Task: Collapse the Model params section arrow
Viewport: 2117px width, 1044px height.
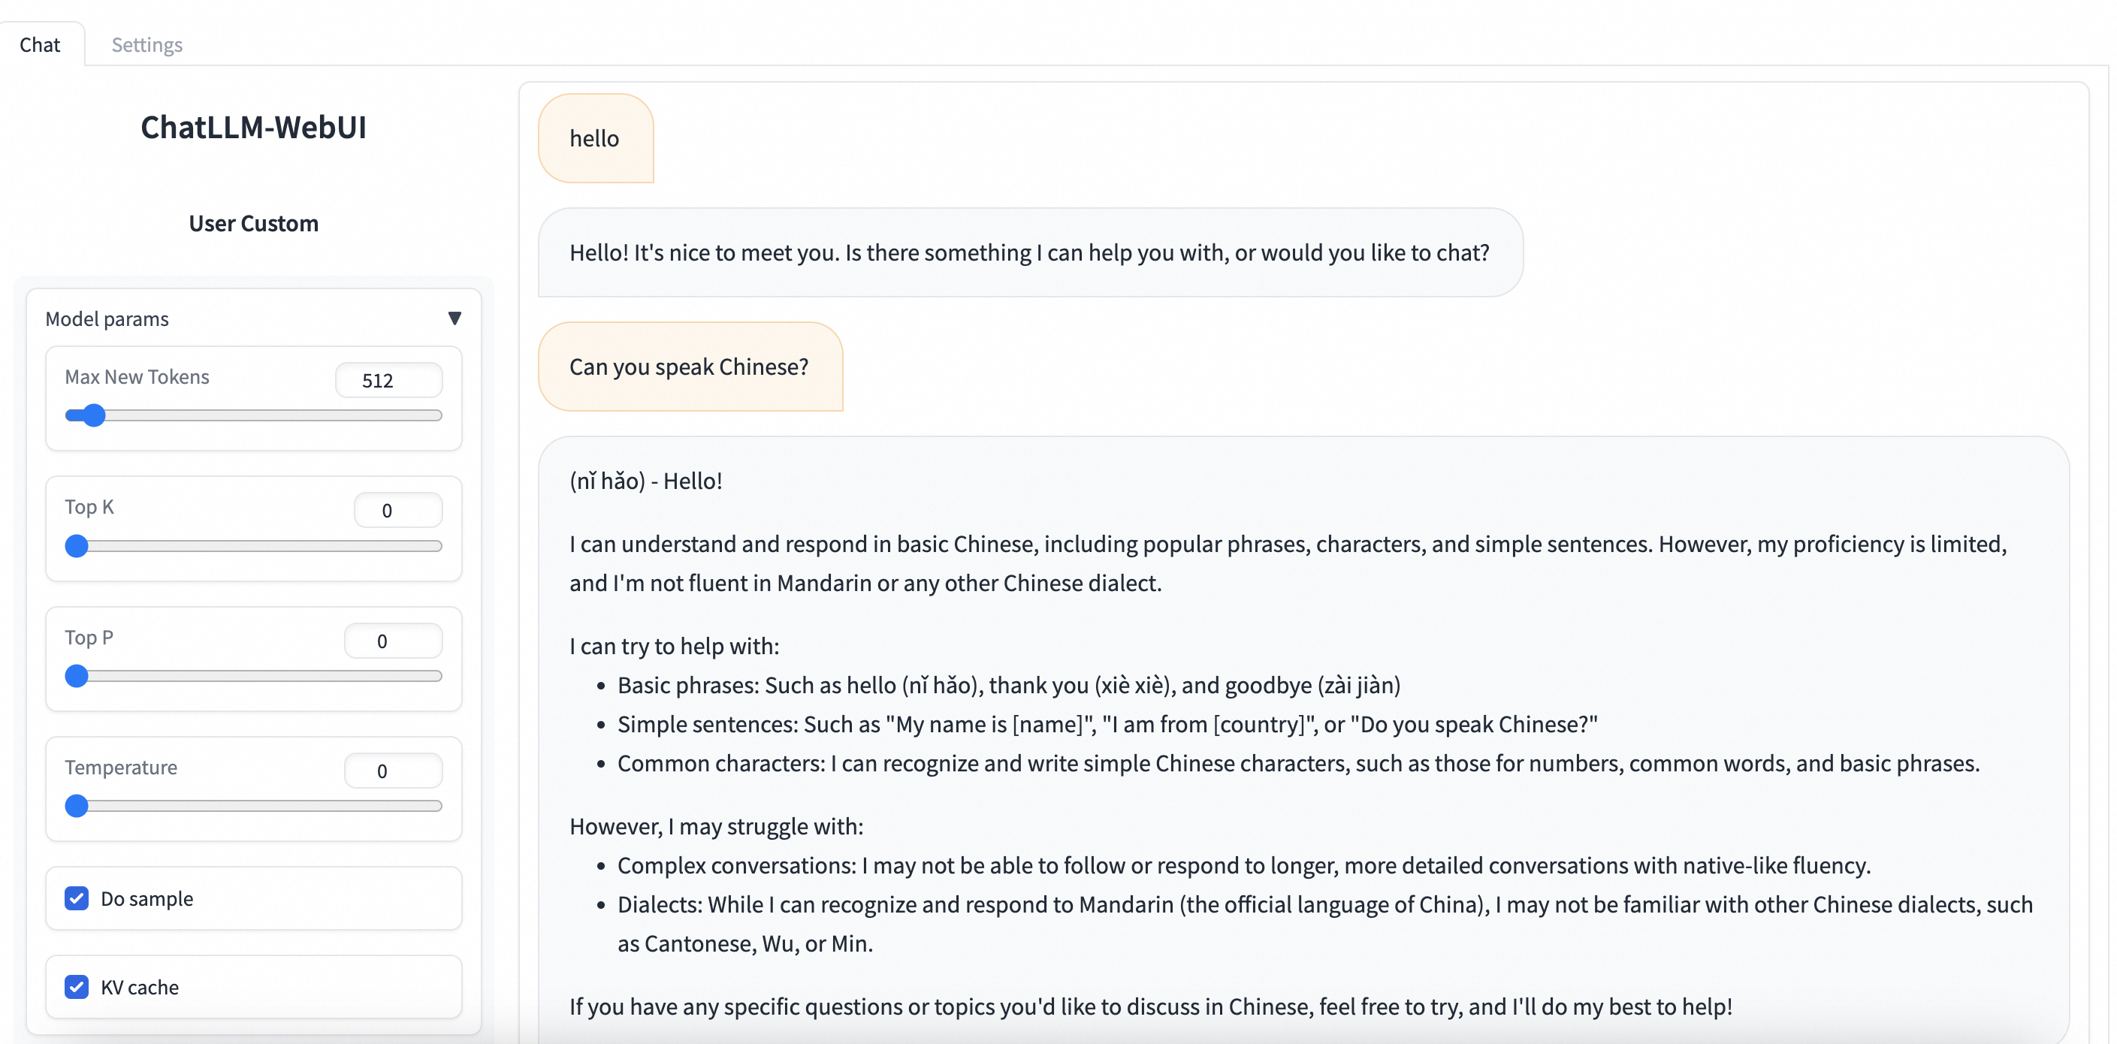Action: pyautogui.click(x=454, y=318)
